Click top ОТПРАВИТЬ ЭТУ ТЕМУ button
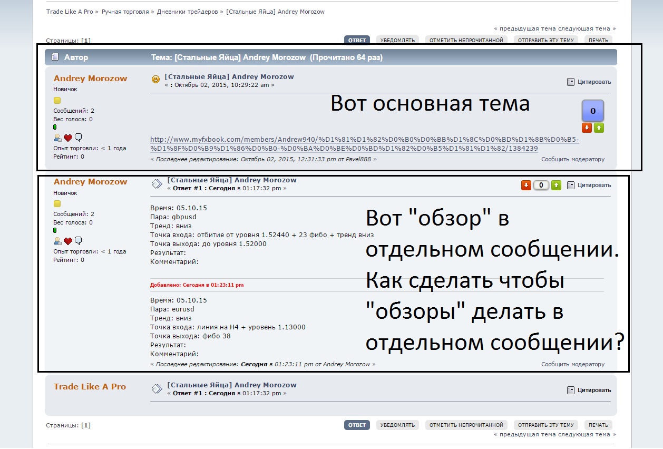 tap(545, 40)
